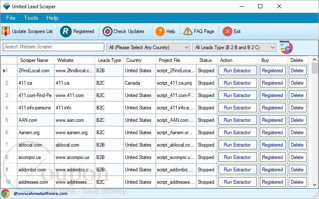Click the www.411.com website cell
Image resolution: width=319 pixels, height=199 pixels.
(74, 95)
